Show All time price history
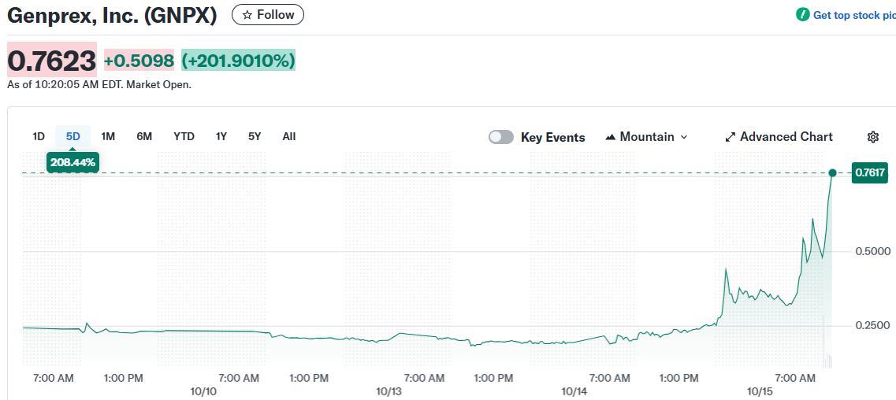Screen dimensions: 896x400 coord(289,136)
